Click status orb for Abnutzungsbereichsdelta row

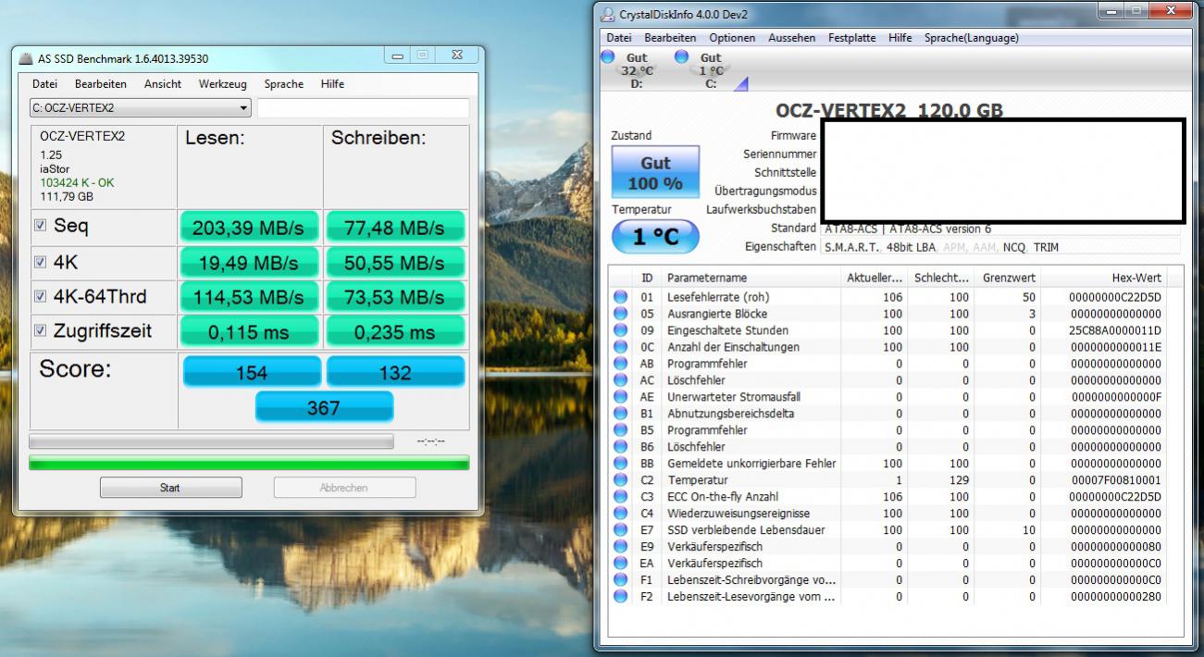(x=620, y=414)
